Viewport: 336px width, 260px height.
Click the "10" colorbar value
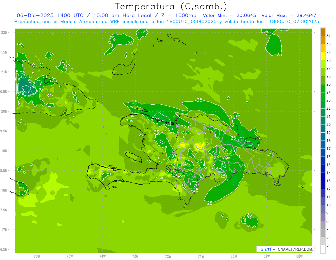(x=329, y=205)
